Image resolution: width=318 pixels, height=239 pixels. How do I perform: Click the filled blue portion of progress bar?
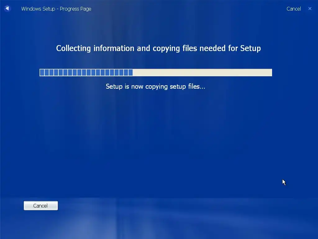pos(86,73)
